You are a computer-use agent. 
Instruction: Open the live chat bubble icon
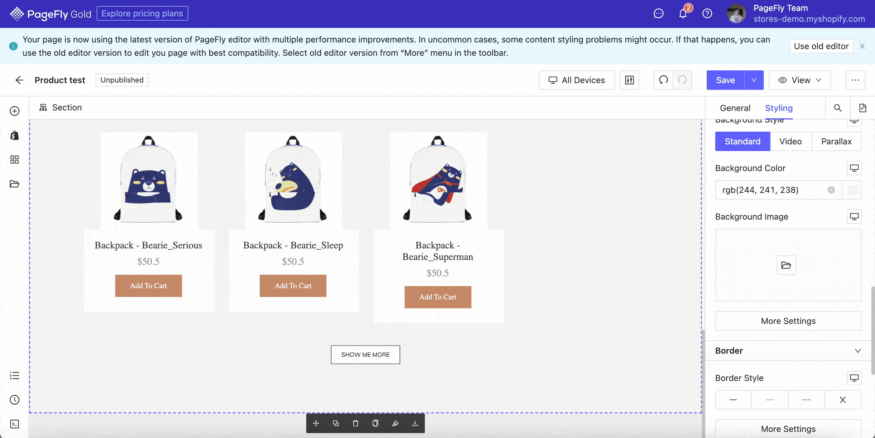click(658, 14)
